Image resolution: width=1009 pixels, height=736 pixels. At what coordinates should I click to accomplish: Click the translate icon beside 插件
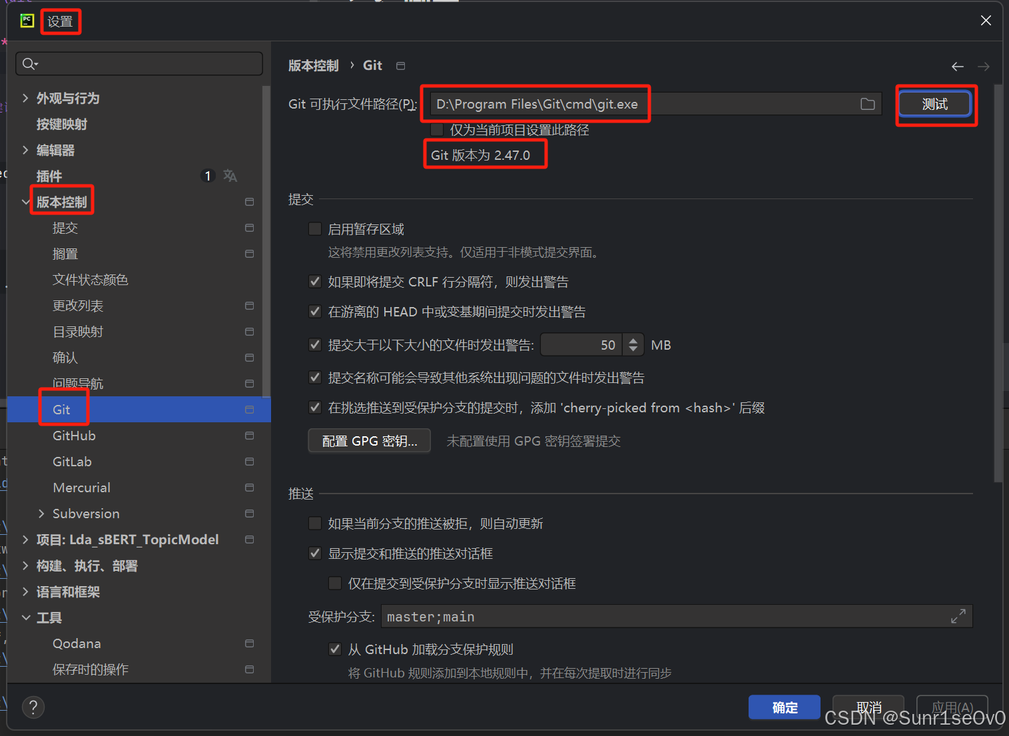[230, 176]
